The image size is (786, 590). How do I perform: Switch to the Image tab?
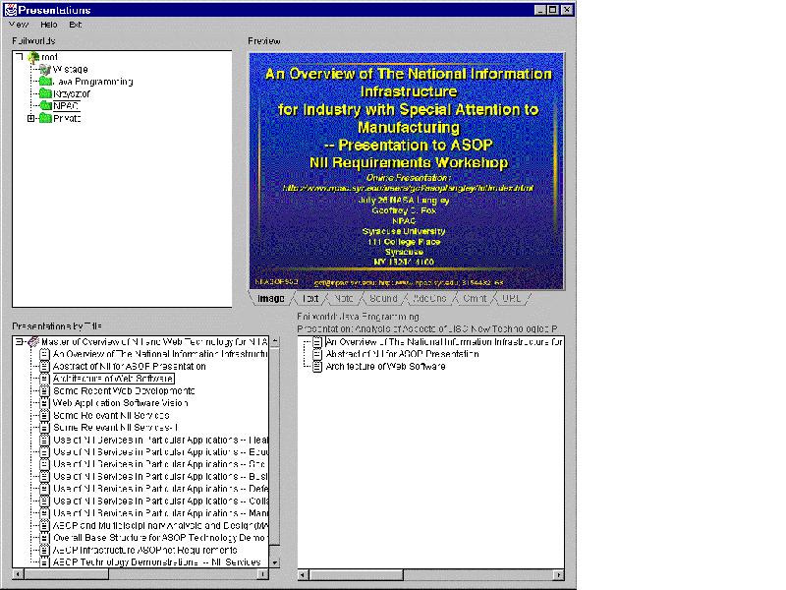(271, 299)
